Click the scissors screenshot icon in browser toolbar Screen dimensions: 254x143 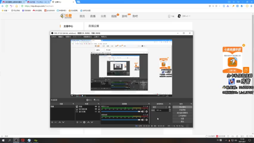click(x=228, y=6)
